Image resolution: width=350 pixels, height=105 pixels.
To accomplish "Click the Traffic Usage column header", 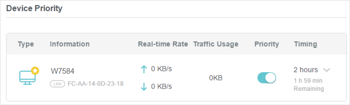I will click(216, 44).
